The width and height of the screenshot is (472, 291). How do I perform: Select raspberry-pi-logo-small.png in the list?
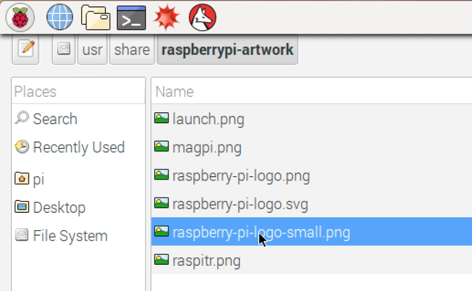[261, 232]
